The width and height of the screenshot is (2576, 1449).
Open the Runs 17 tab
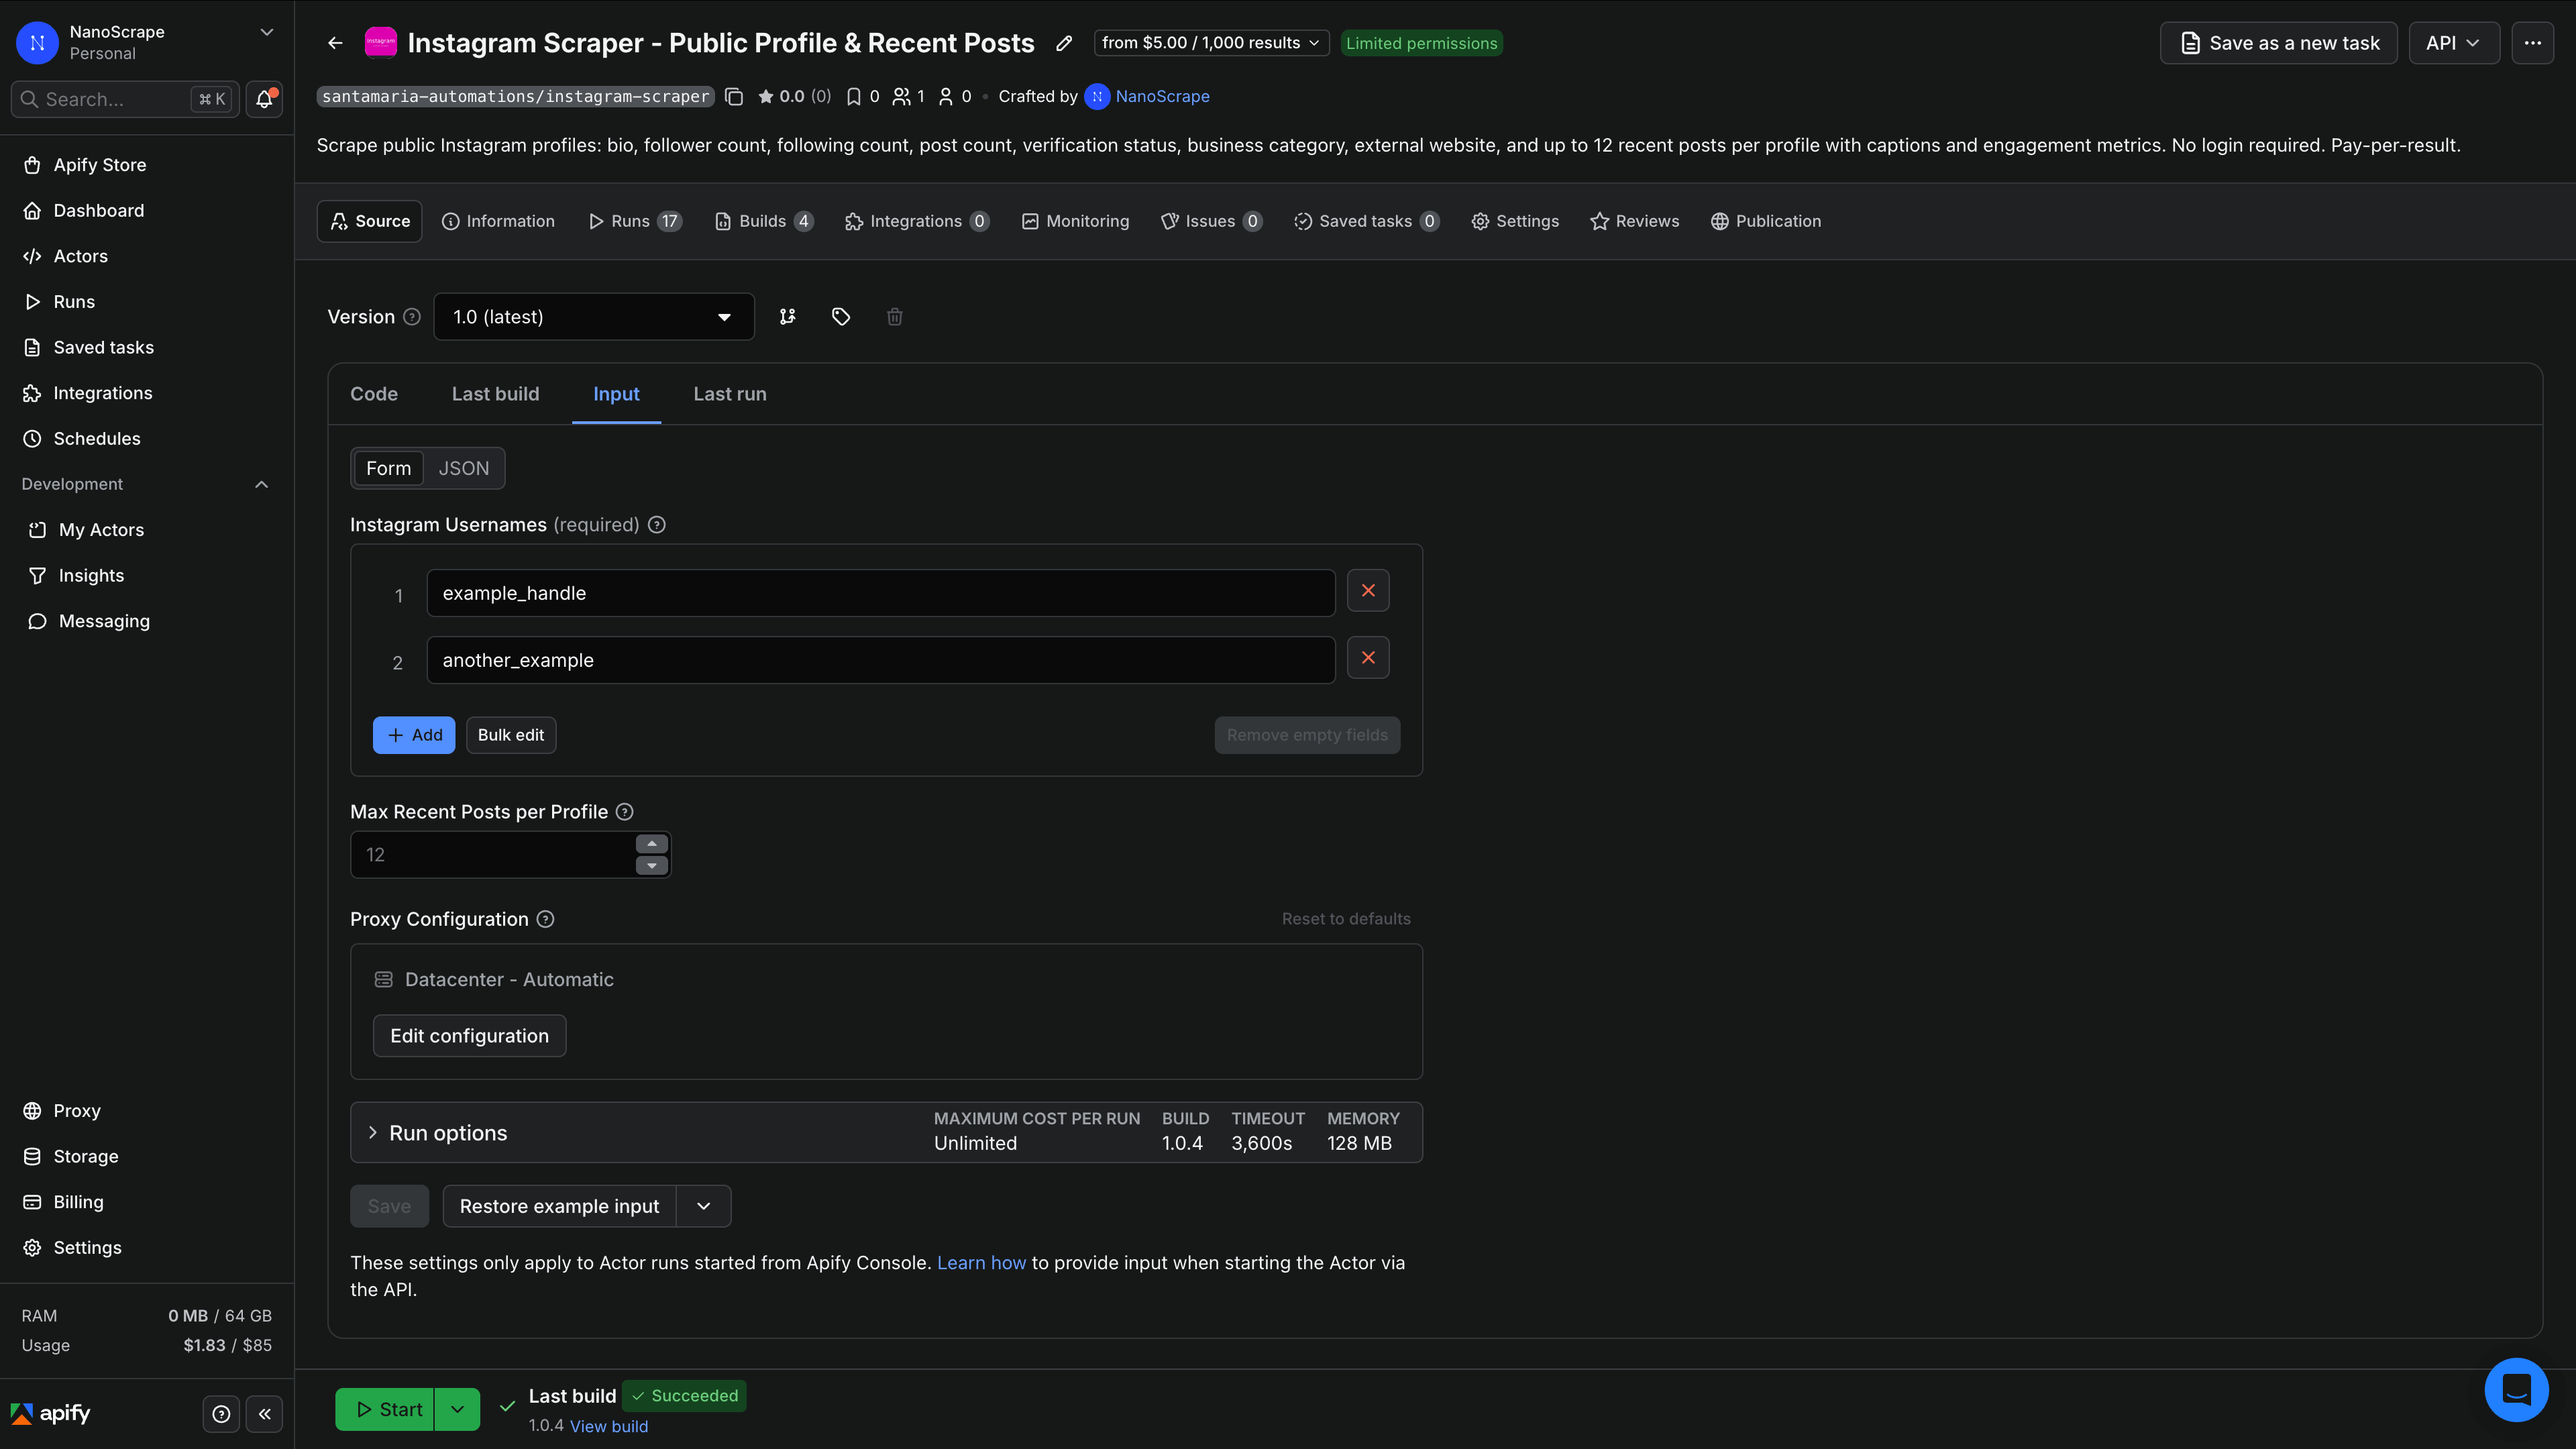point(635,221)
